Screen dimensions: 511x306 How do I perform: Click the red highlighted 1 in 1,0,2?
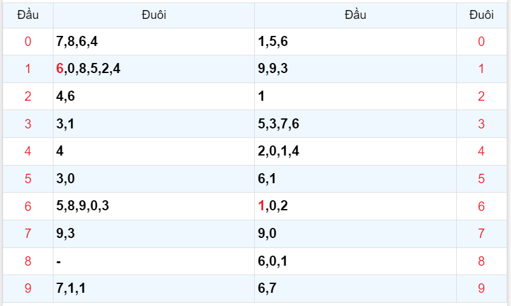coord(261,206)
